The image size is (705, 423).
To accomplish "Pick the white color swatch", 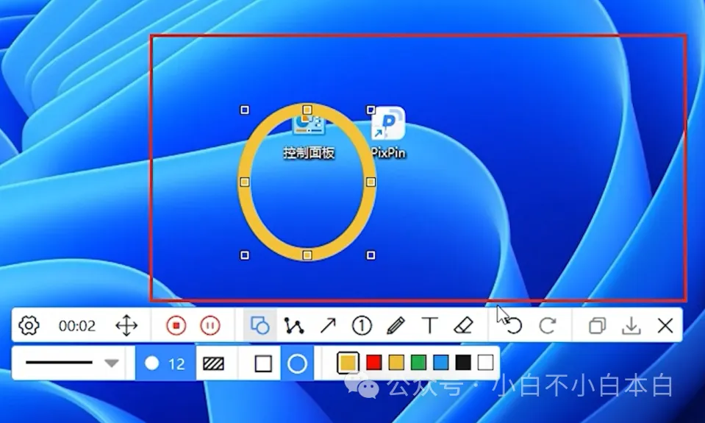I will pos(486,363).
